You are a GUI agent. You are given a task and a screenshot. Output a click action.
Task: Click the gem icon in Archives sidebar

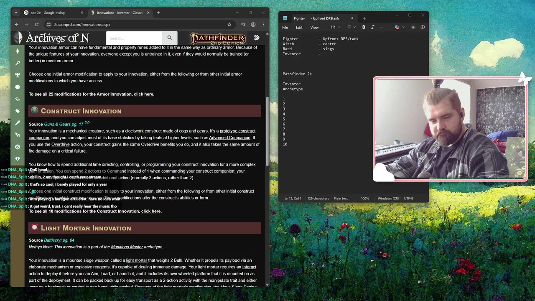tap(18, 159)
